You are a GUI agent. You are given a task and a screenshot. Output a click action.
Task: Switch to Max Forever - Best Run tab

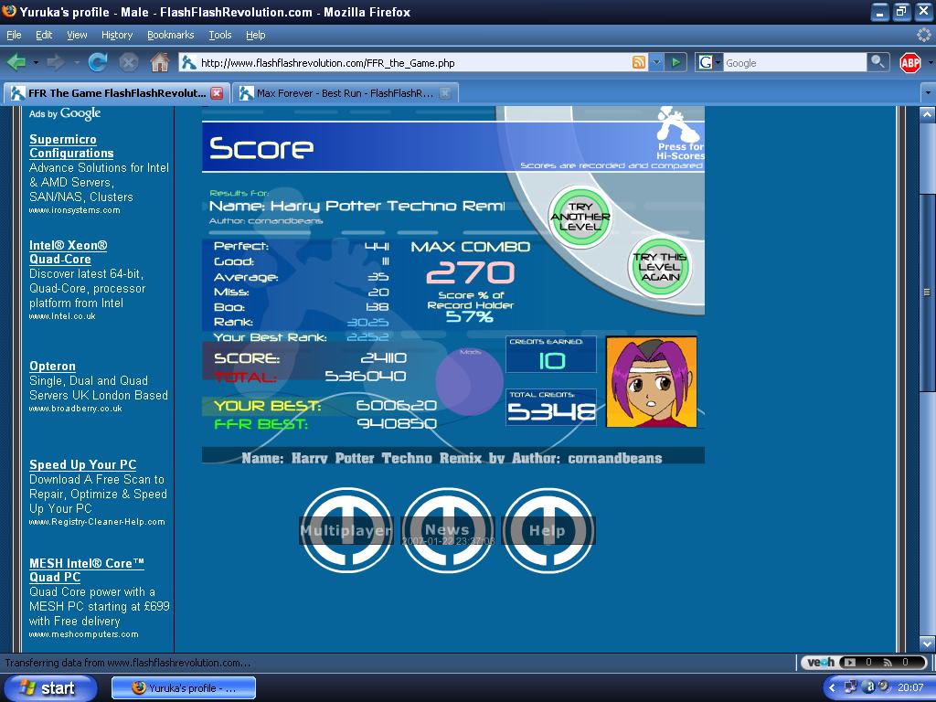(x=342, y=93)
